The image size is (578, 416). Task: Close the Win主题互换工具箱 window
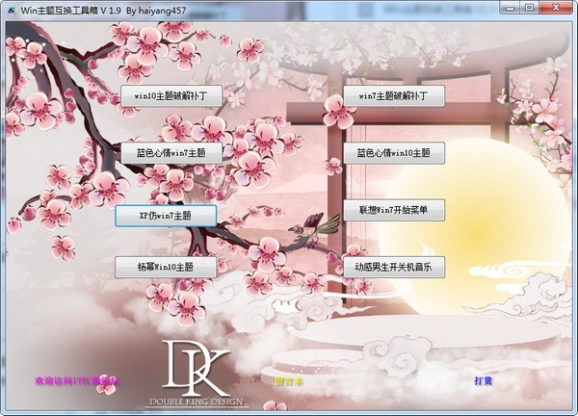pyautogui.click(x=556, y=8)
